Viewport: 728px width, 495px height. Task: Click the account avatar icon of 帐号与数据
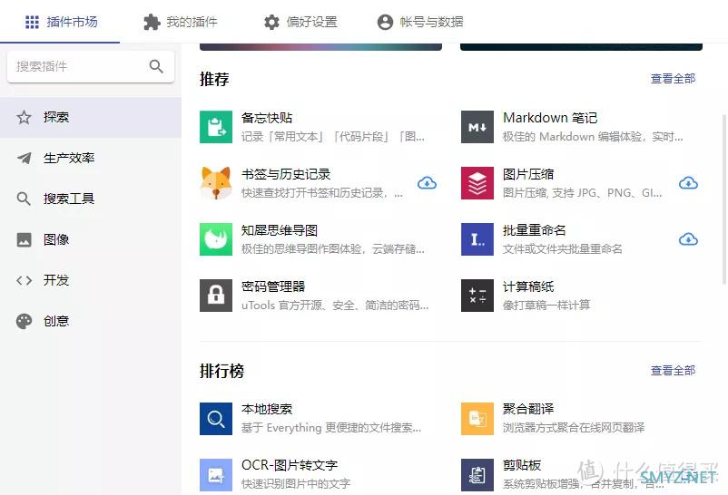click(386, 22)
